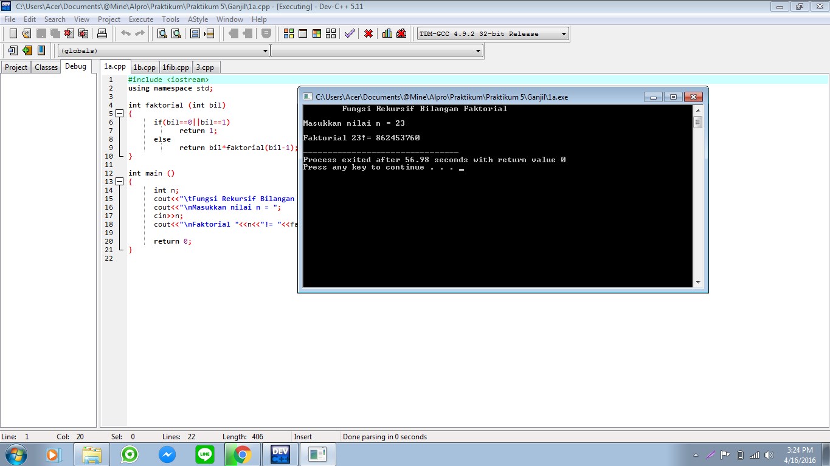The height and width of the screenshot is (466, 830).
Task: Switch to the Classes panel tab
Action: [46, 67]
